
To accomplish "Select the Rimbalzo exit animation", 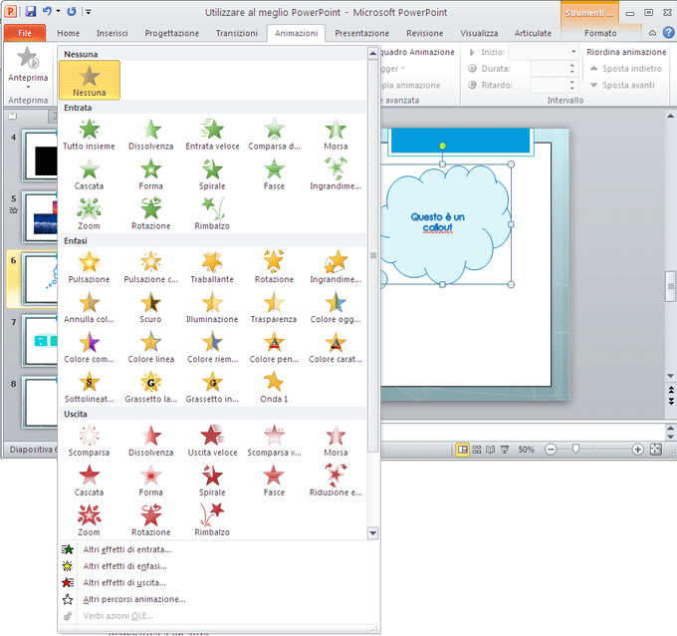I will click(x=212, y=520).
